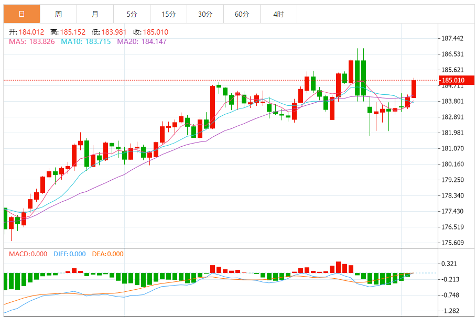Click the 187.442 price axis label

pyautogui.click(x=452, y=39)
